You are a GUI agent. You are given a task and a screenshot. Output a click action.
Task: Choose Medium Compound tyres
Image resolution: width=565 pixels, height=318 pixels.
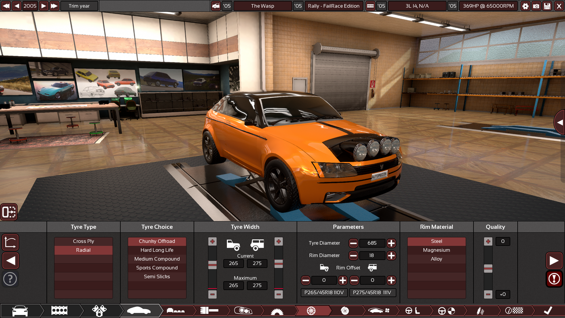[157, 259]
